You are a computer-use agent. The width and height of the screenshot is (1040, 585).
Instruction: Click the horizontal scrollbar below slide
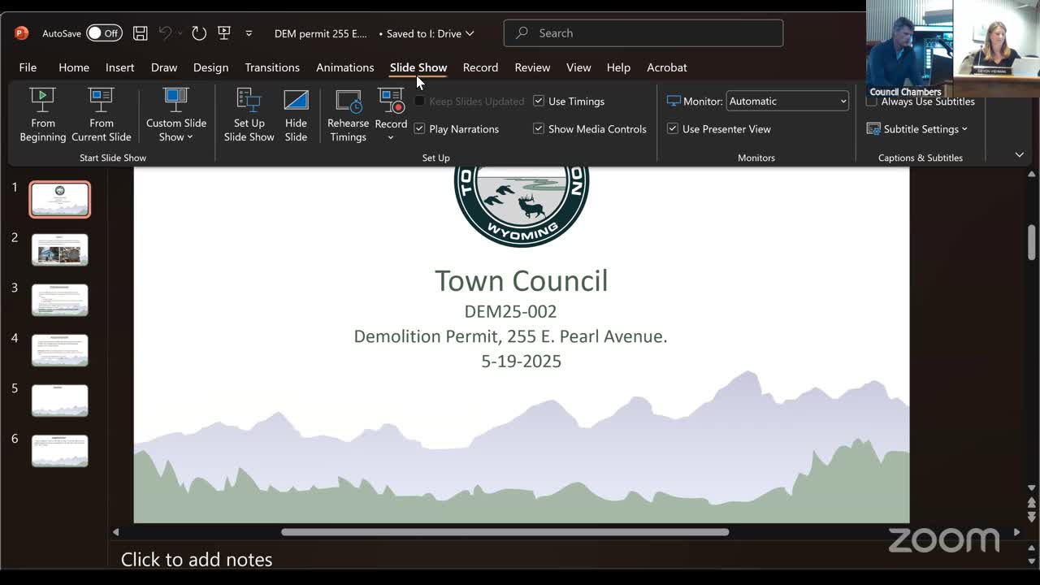coord(505,532)
